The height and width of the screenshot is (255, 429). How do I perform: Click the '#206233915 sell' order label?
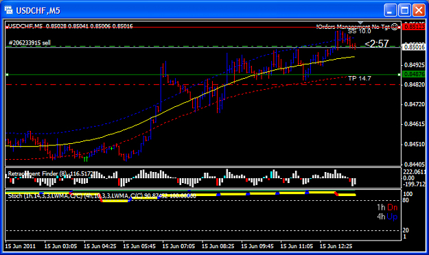30,42
